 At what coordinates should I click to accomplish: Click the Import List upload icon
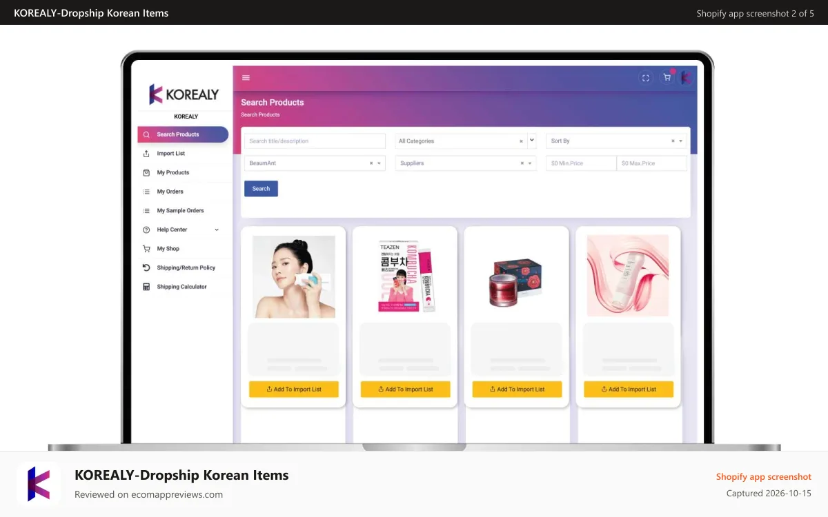(x=146, y=154)
